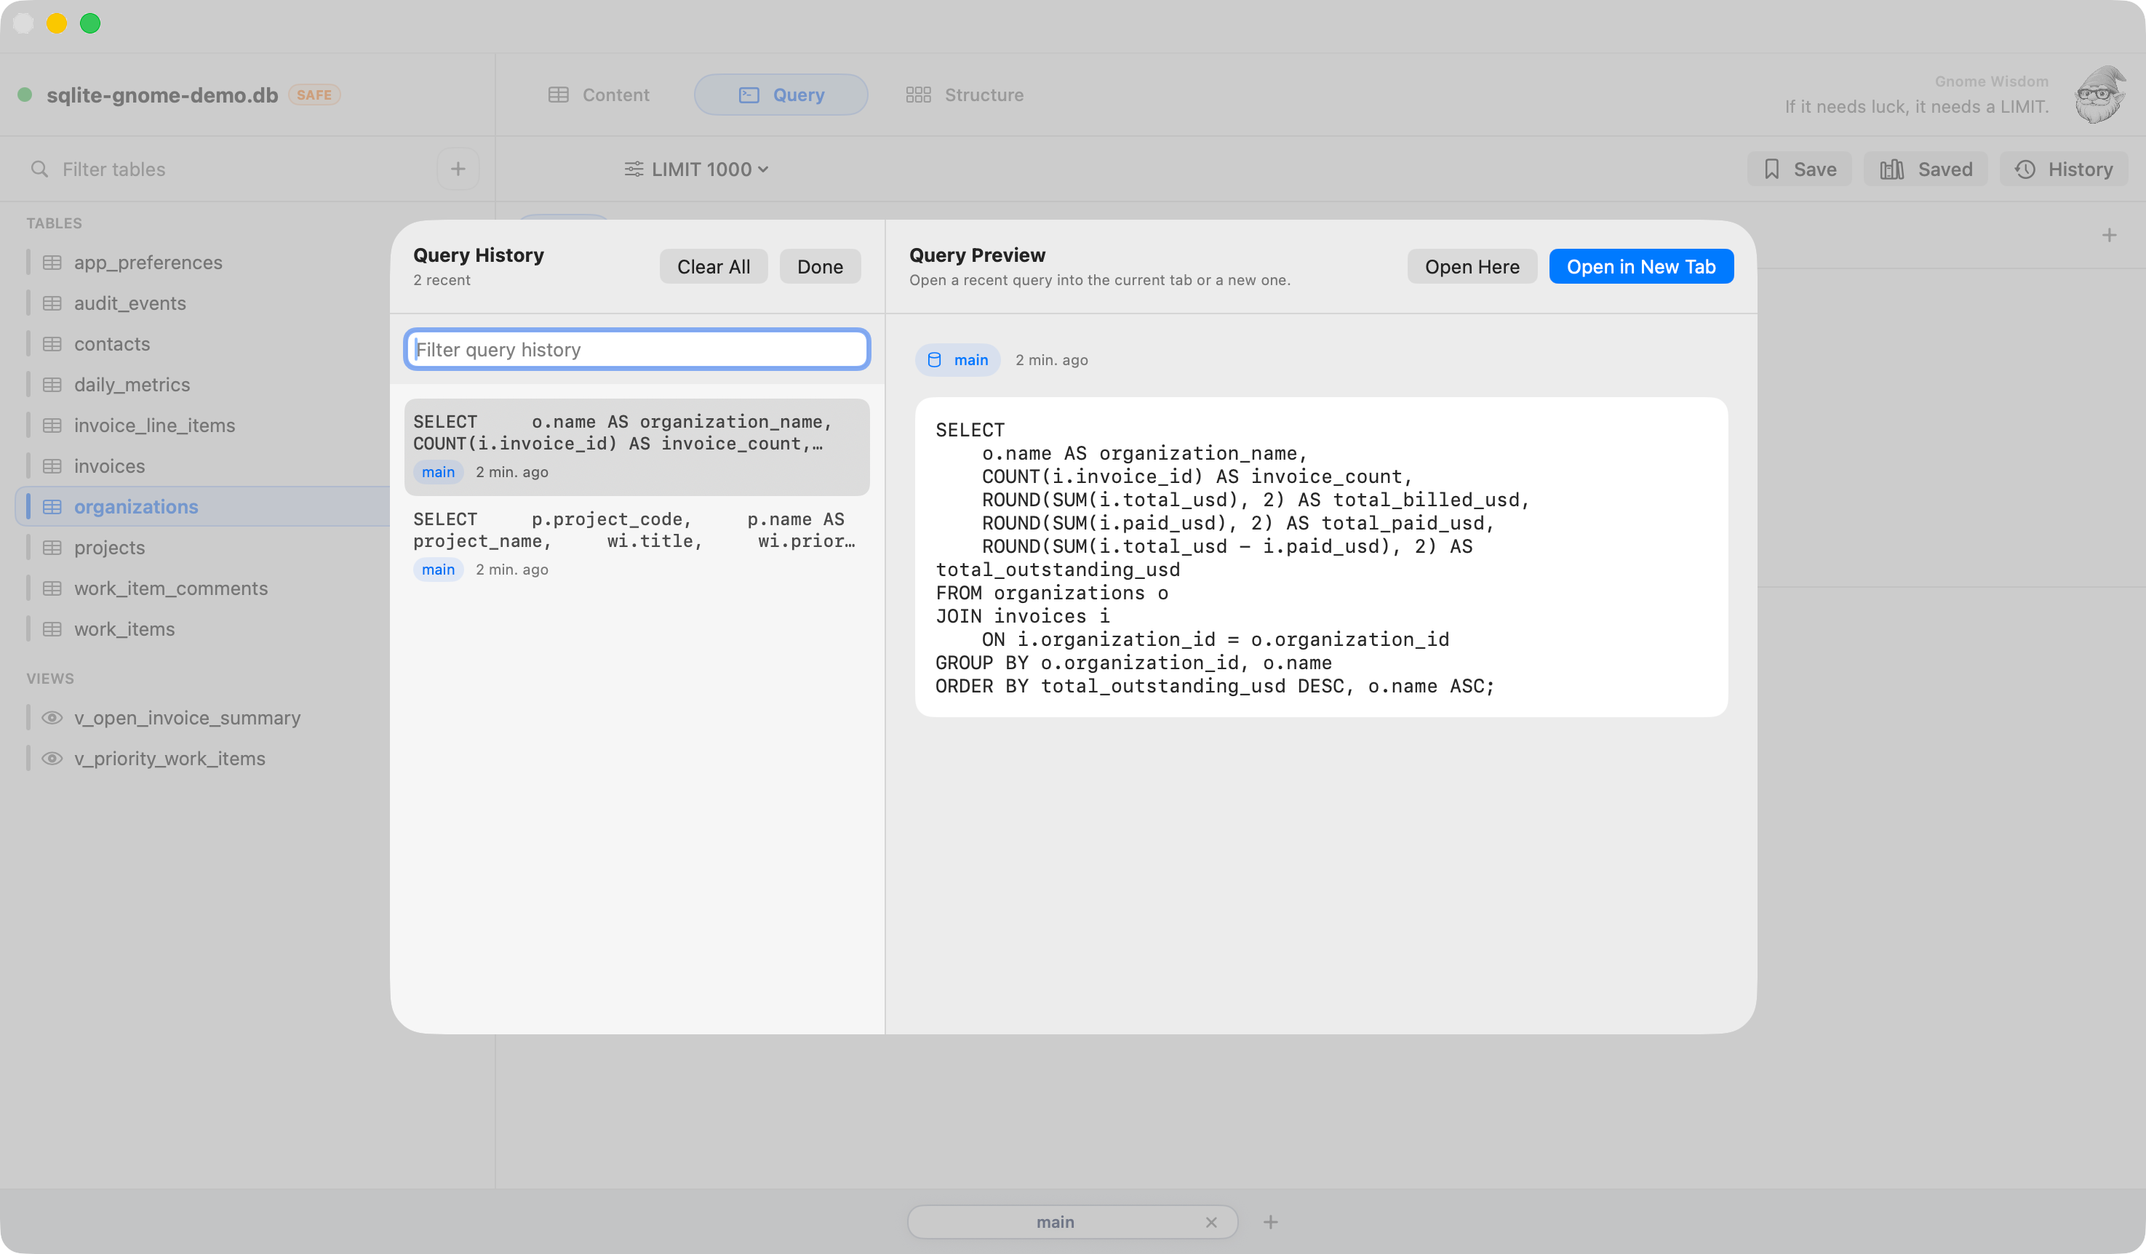Viewport: 2146px width, 1254px height.
Task: Click table icon next to contacts
Action: 52,344
